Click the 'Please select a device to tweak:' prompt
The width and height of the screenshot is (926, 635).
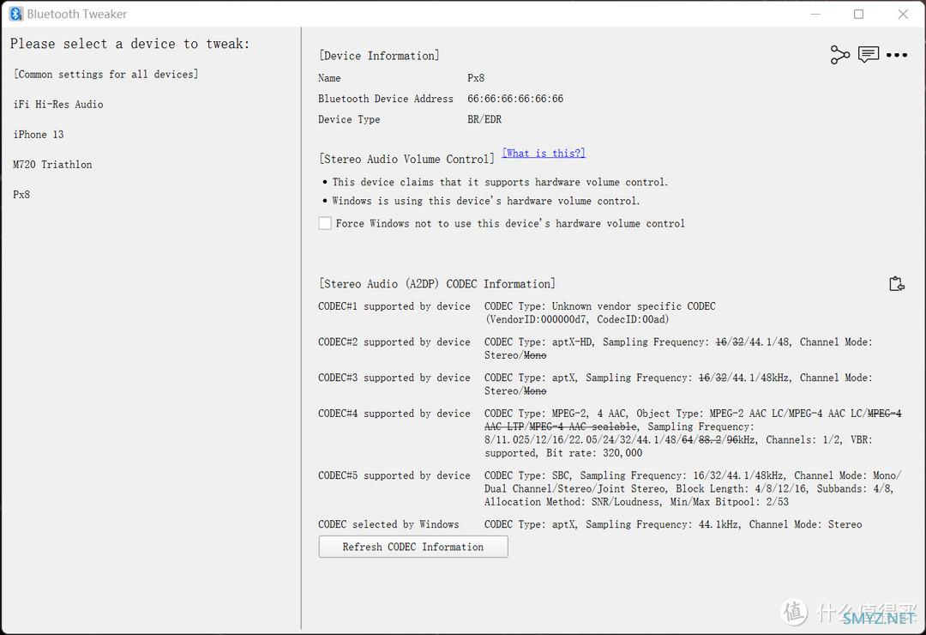(130, 44)
